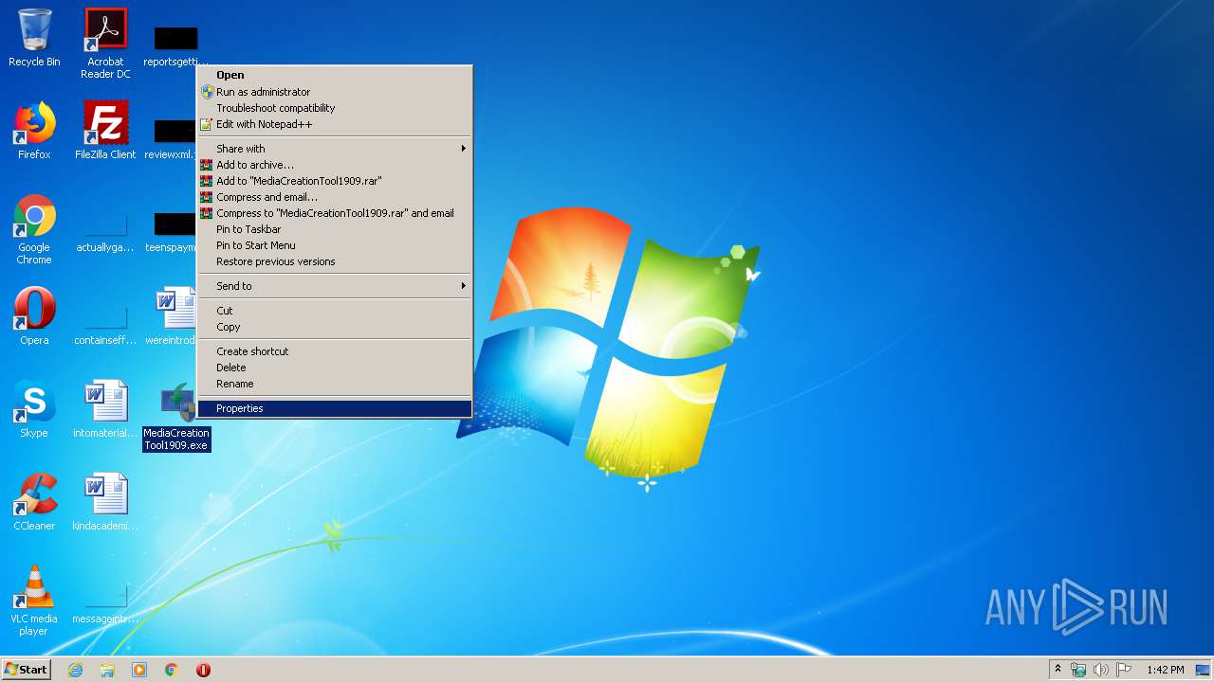This screenshot has height=682, width=1214.
Task: Choose Add to "MediaCreationTool1909.rar"
Action: 334,181
